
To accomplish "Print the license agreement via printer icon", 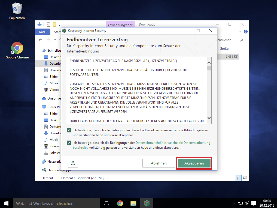I will point(73,163).
